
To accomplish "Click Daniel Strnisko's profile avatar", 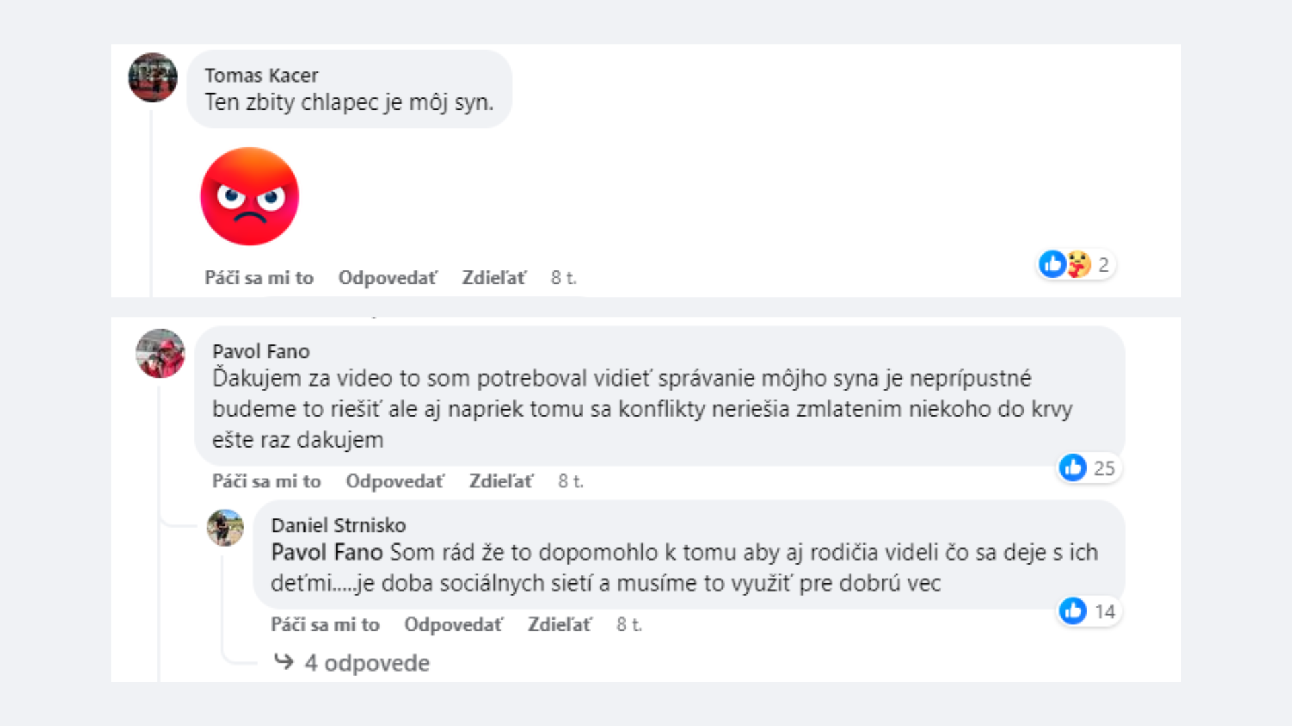I will pyautogui.click(x=225, y=527).
